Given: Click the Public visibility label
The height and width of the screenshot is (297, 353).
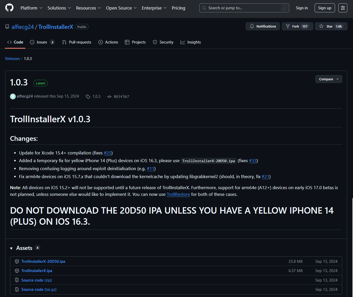Looking at the screenshot, I should pos(82,27).
